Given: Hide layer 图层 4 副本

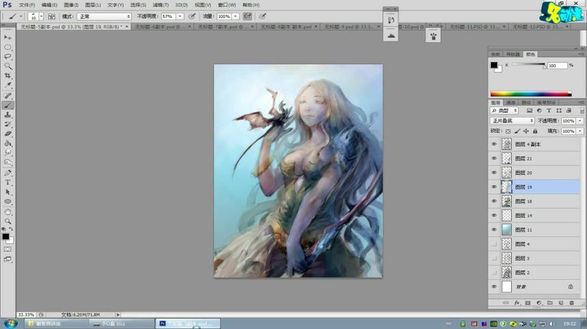Looking at the screenshot, I should (494, 144).
